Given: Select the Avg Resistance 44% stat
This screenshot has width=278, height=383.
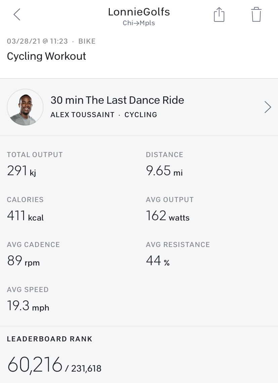Looking at the screenshot, I should point(158,261).
